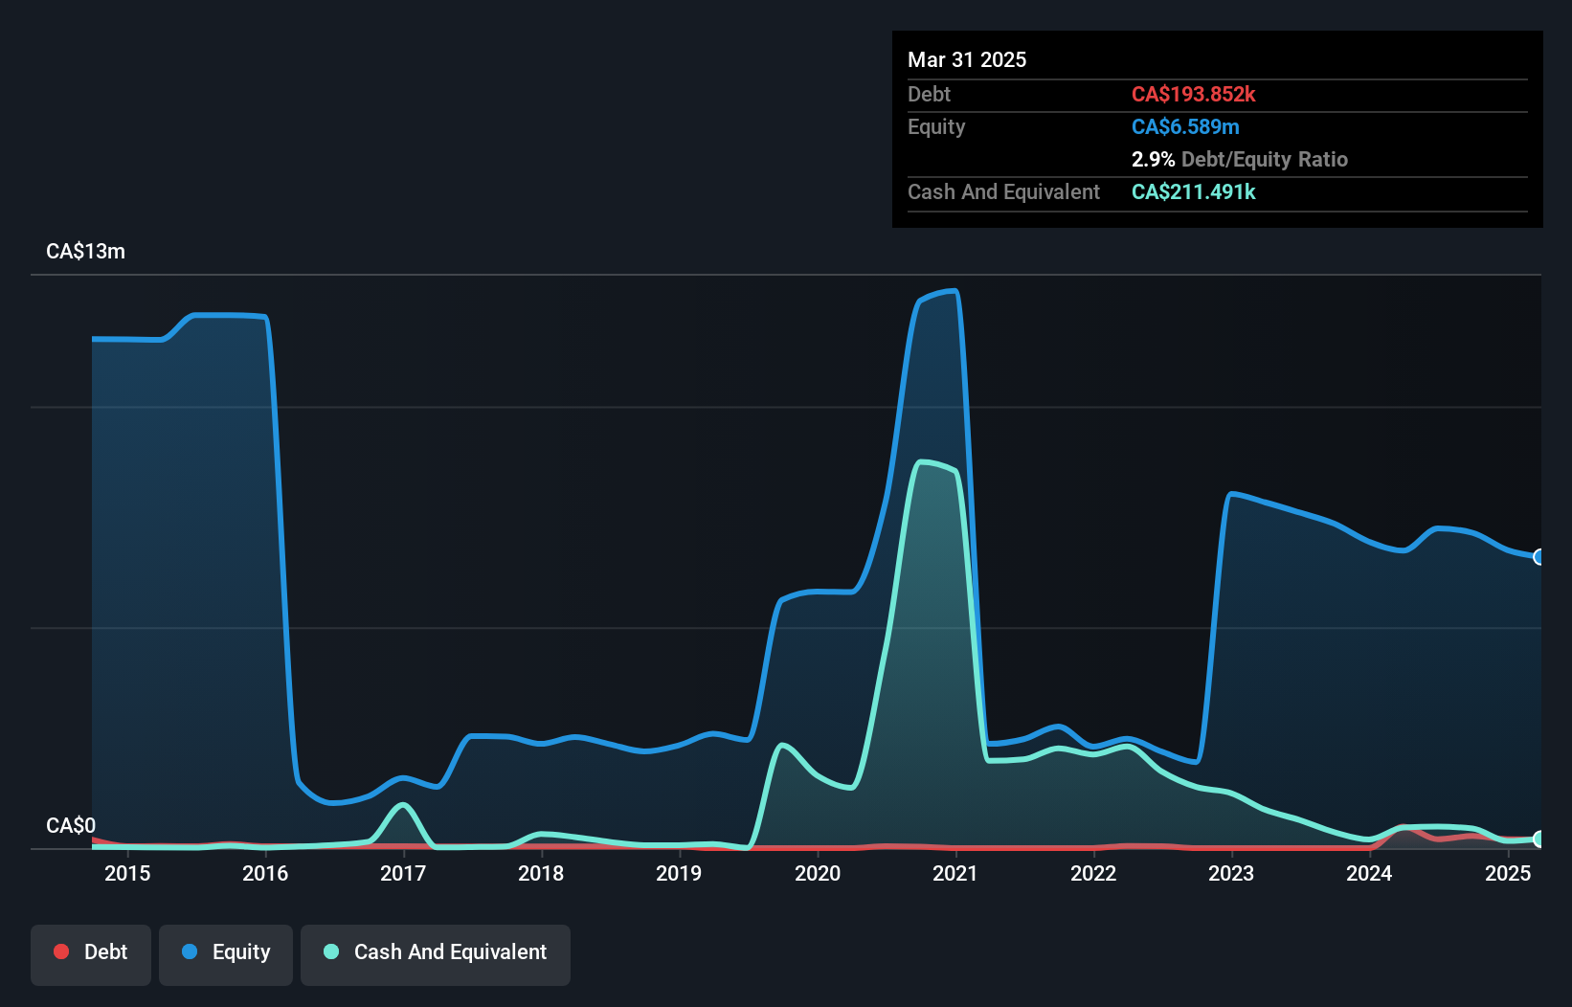Click the red Debt legend dot

click(x=61, y=951)
